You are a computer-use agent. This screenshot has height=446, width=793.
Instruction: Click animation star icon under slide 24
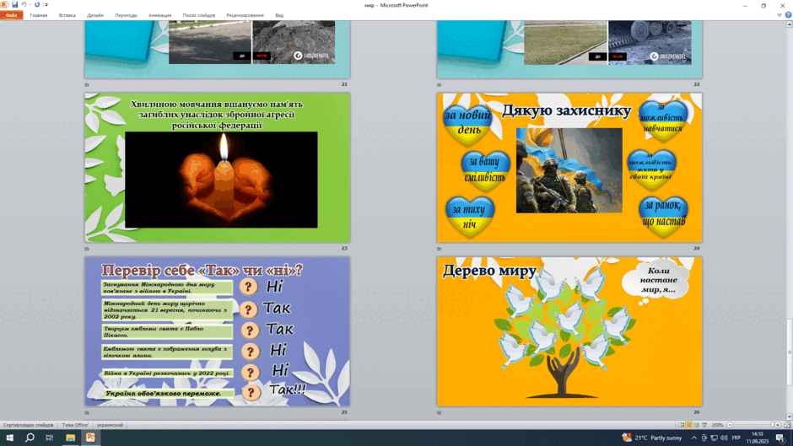click(x=439, y=248)
